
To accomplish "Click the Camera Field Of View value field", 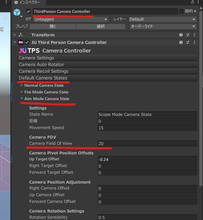I will tap(147, 143).
